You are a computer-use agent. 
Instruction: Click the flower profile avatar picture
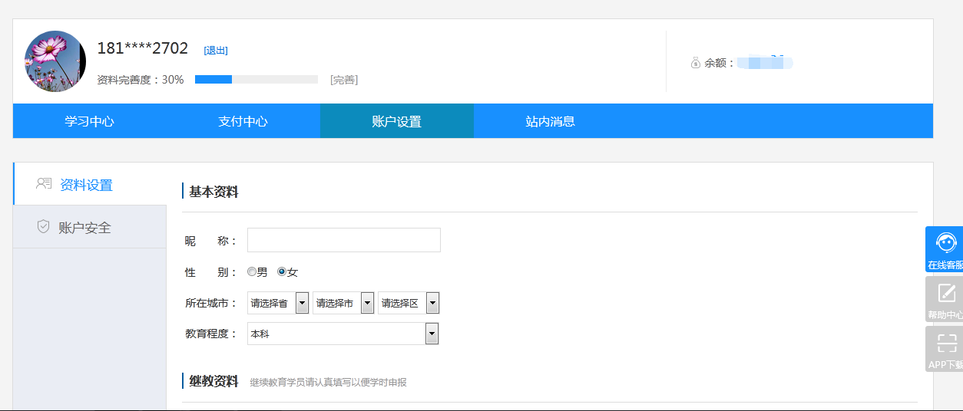coord(55,61)
